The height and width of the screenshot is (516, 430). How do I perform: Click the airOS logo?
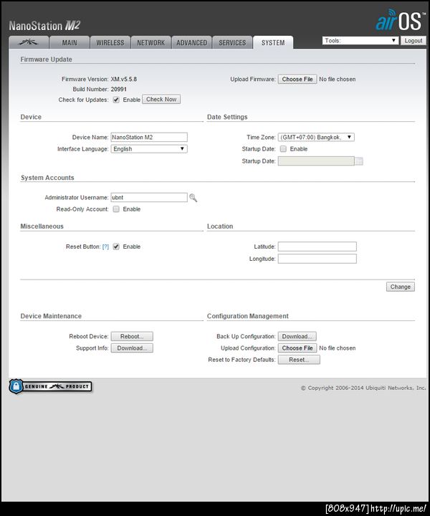pos(399,20)
